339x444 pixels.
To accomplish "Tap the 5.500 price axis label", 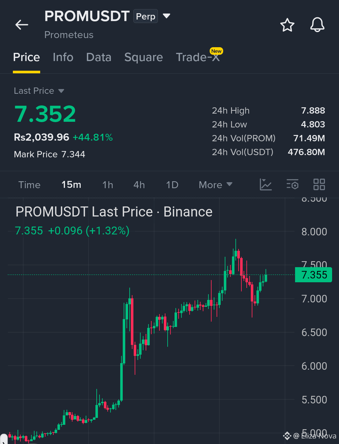I will click(x=314, y=400).
